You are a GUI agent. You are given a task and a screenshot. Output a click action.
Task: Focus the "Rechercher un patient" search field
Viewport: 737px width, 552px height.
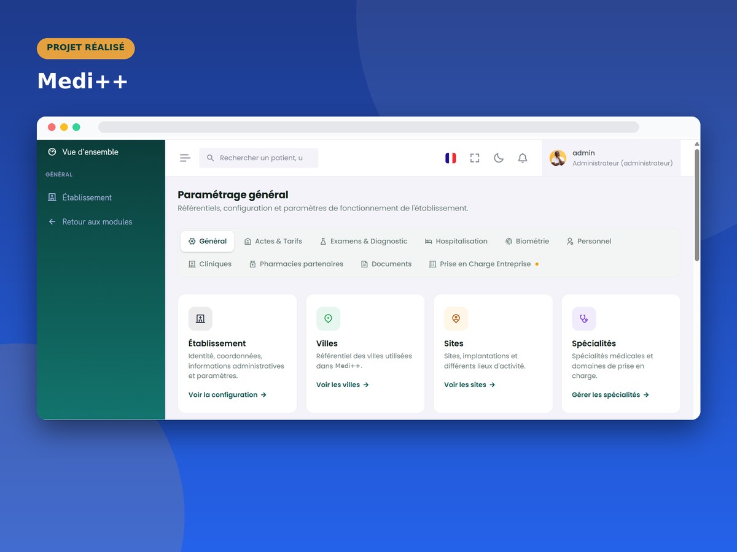[259, 158]
